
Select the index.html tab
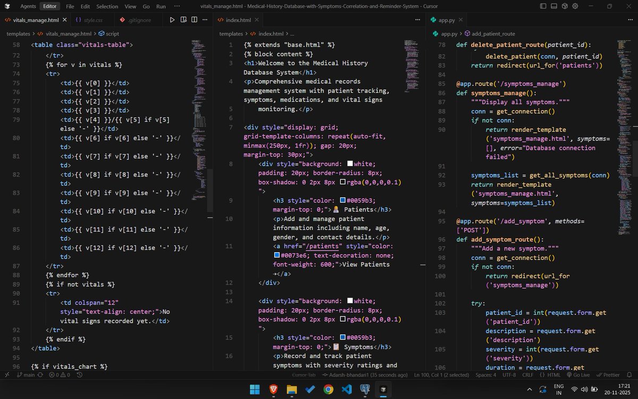pos(238,20)
